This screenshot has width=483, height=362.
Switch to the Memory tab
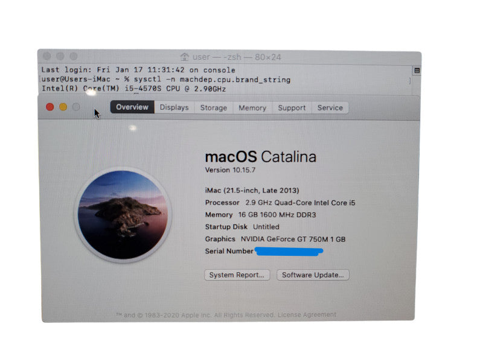pos(252,108)
